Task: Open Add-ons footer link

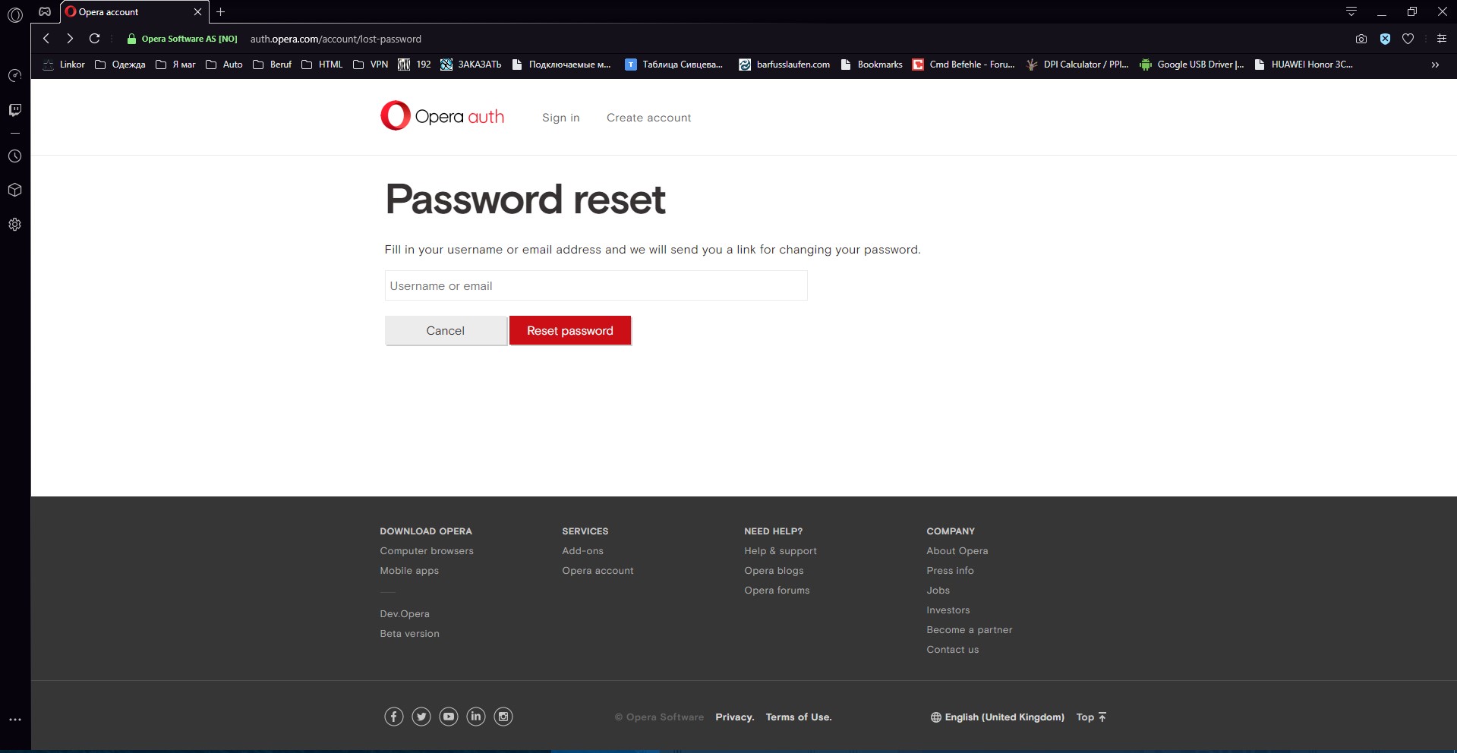Action: click(582, 551)
